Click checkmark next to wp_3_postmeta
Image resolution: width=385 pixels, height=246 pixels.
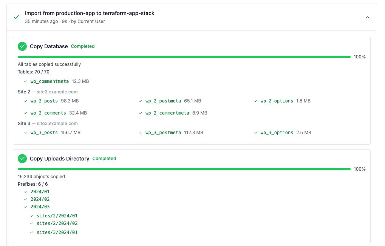tap(141, 133)
